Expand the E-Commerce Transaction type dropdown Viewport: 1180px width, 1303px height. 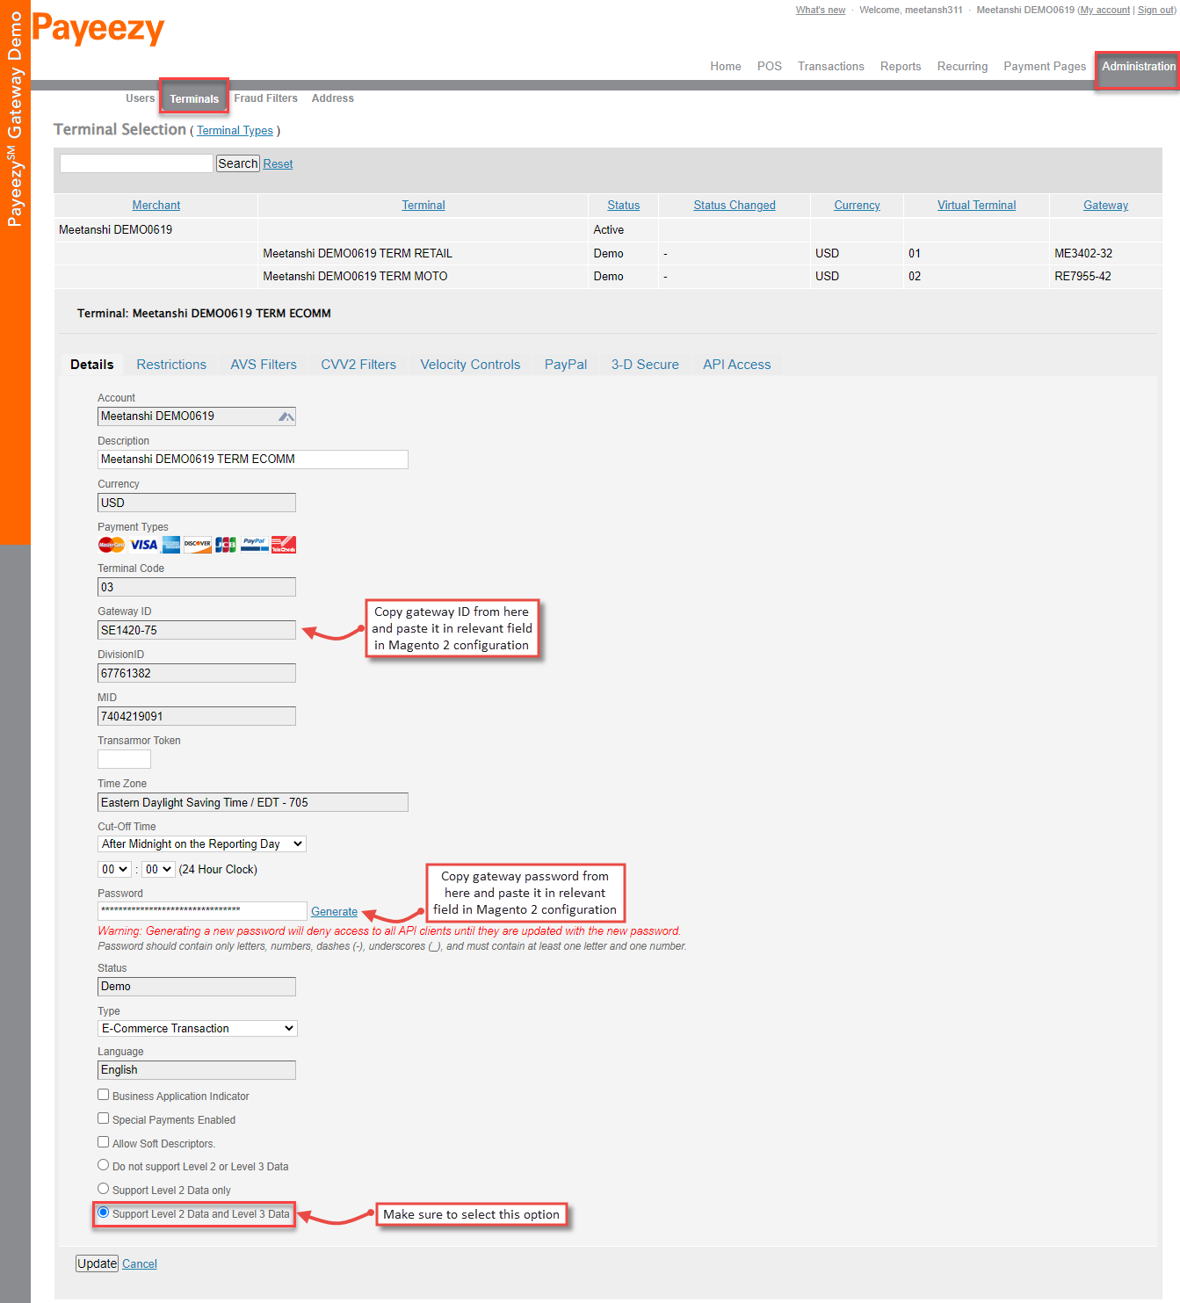(x=198, y=1029)
